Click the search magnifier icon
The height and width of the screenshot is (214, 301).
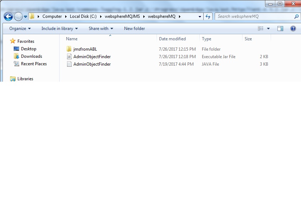pos(296,16)
